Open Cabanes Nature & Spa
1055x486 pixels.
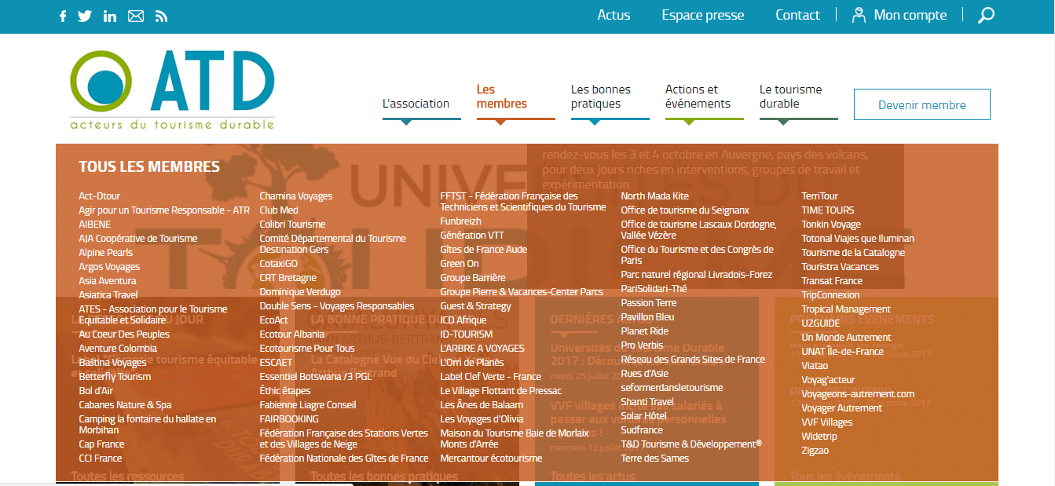(125, 405)
